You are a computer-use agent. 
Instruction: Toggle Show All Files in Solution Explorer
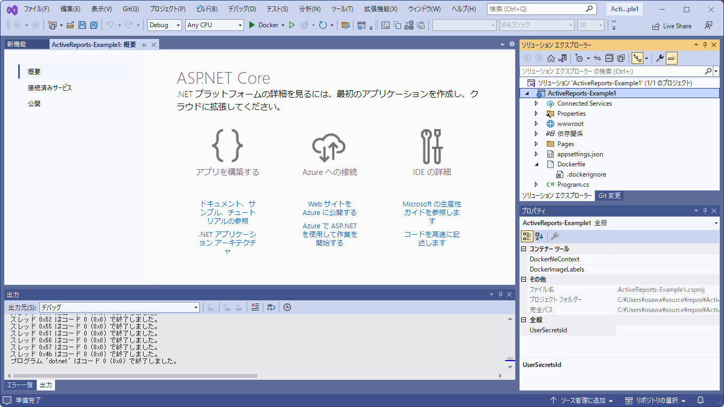pyautogui.click(x=621, y=58)
